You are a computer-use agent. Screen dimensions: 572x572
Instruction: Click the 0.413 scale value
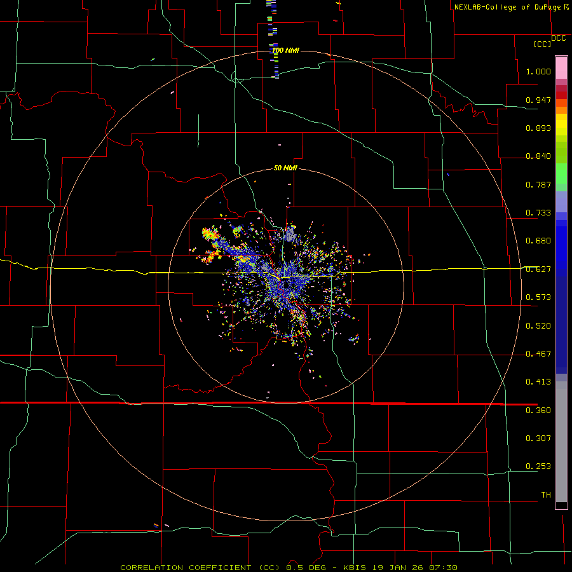coord(538,382)
